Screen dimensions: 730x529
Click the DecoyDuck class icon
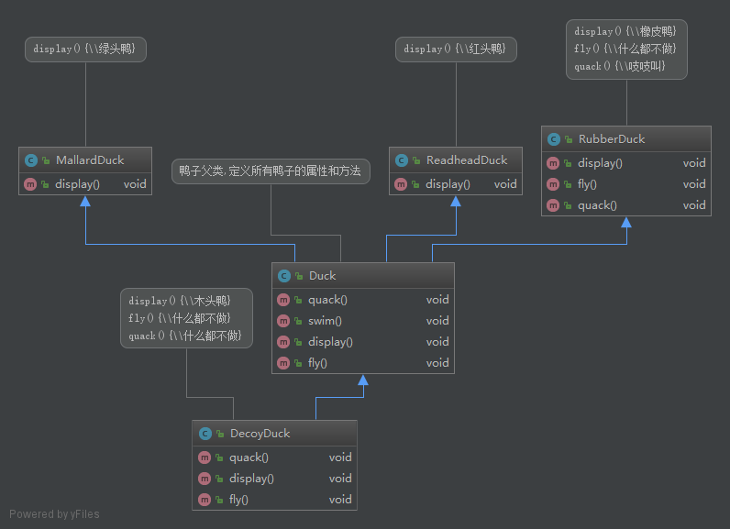coord(205,434)
